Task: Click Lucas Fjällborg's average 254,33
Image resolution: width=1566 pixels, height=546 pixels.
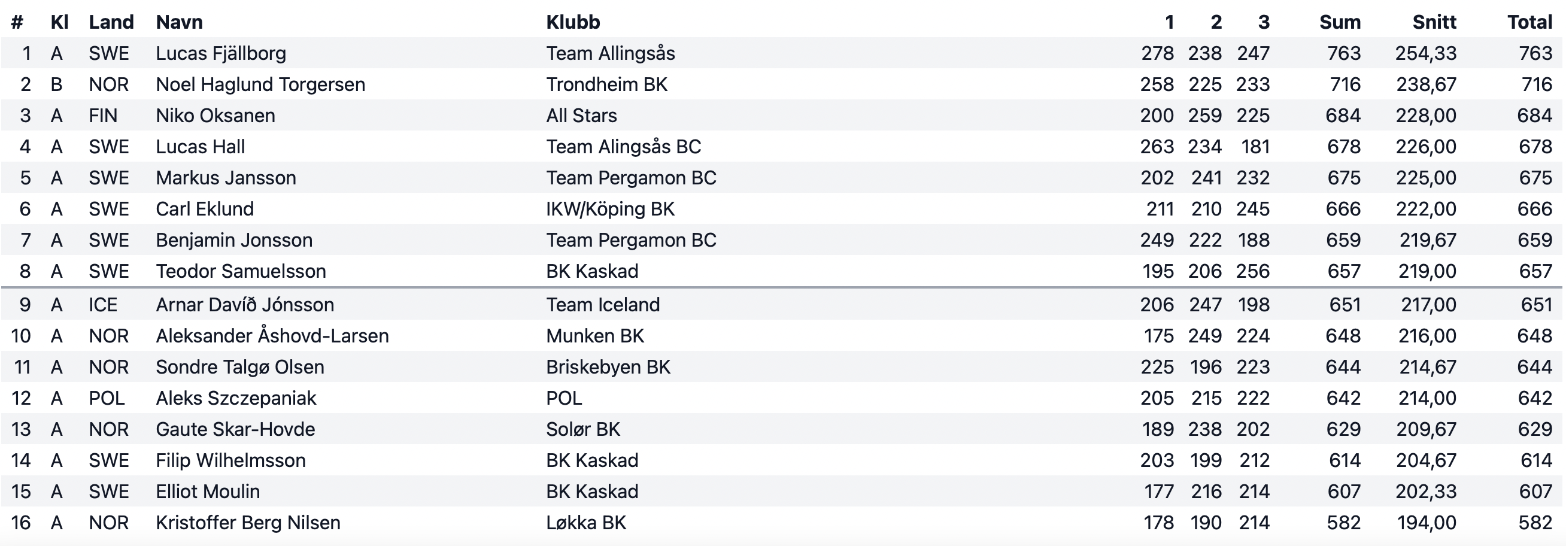Action: (x=1425, y=53)
